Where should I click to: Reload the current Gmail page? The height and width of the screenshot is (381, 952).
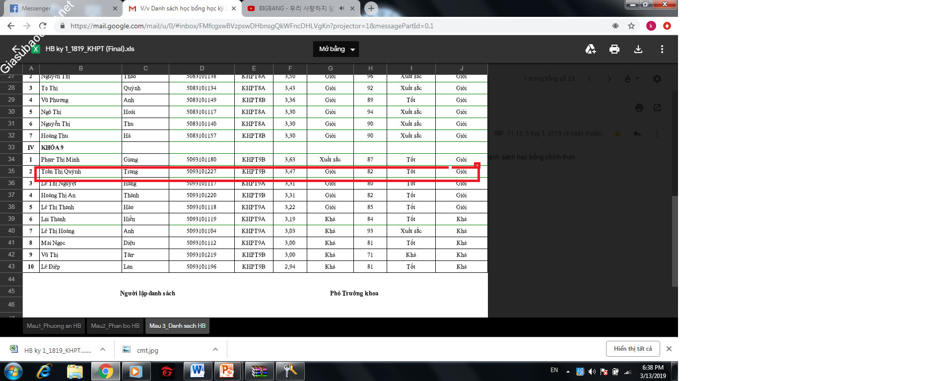point(43,26)
